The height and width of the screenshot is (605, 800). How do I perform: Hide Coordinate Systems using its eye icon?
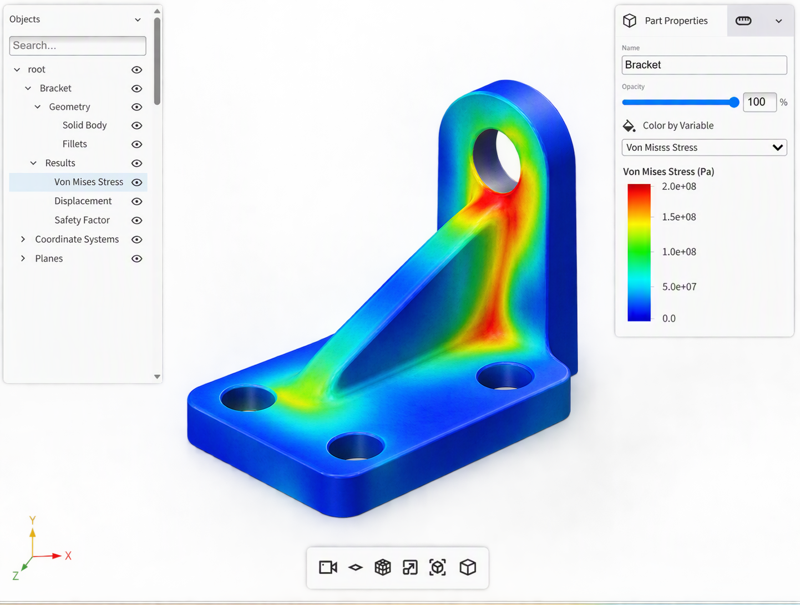[x=137, y=240]
